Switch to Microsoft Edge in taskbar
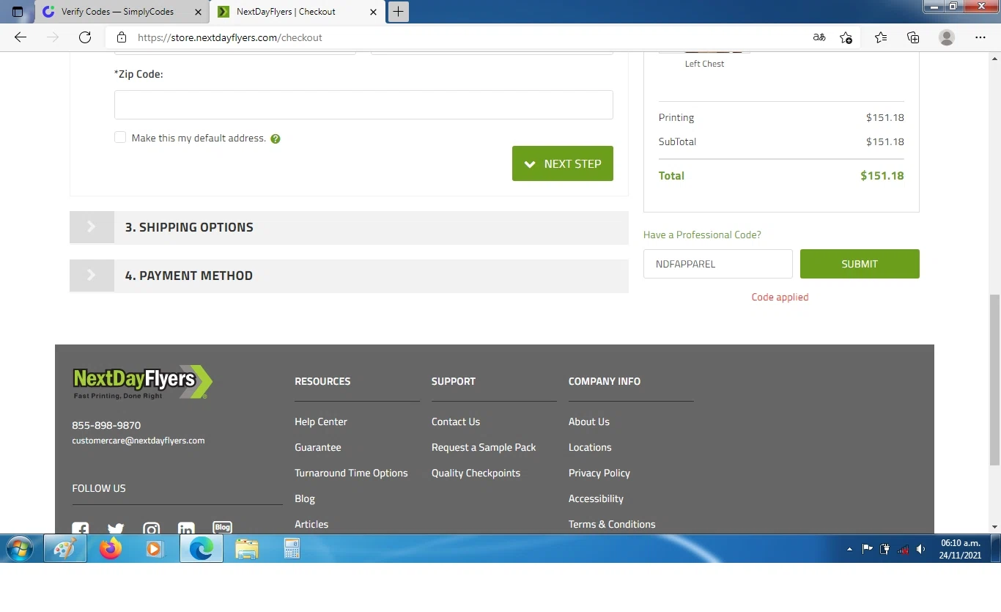Image resolution: width=1001 pixels, height=612 pixels. pos(201,548)
